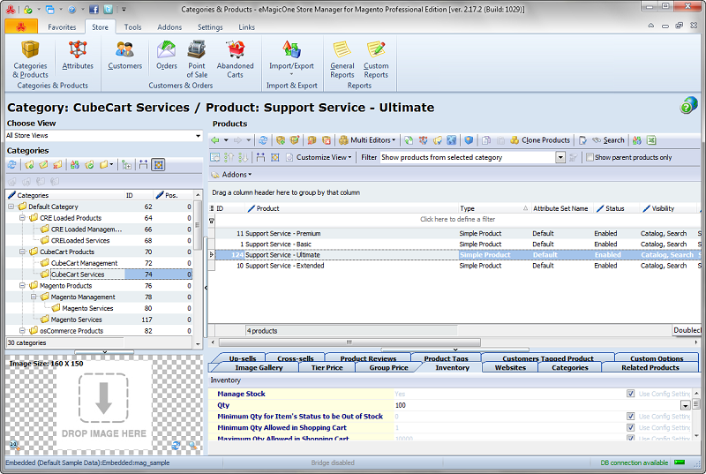Launch Point of Sale
This screenshot has width=706, height=474.
coord(197,59)
